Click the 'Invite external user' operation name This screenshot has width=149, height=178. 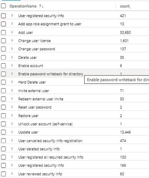click(x=34, y=91)
